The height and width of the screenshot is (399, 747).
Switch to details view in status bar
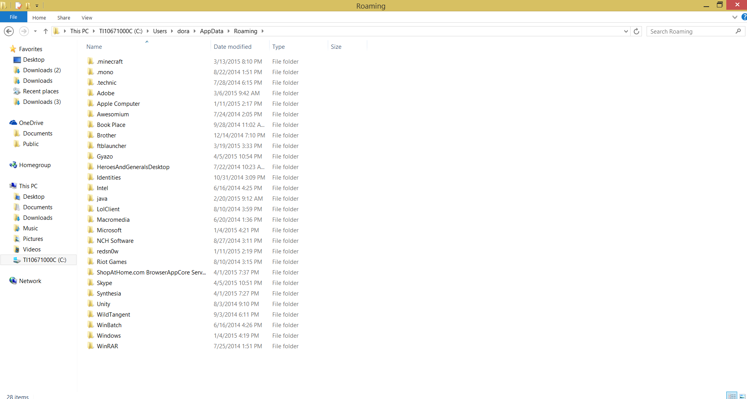pos(732,395)
